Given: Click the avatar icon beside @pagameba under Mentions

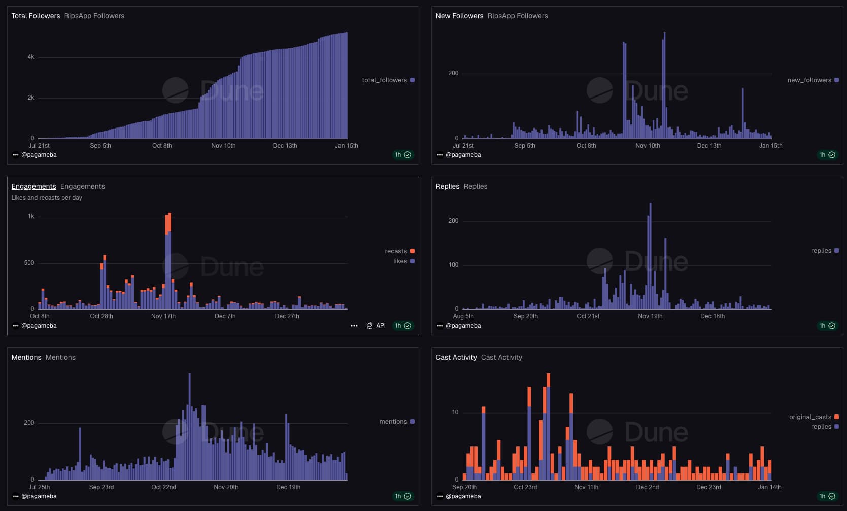Looking at the screenshot, I should tap(15, 496).
